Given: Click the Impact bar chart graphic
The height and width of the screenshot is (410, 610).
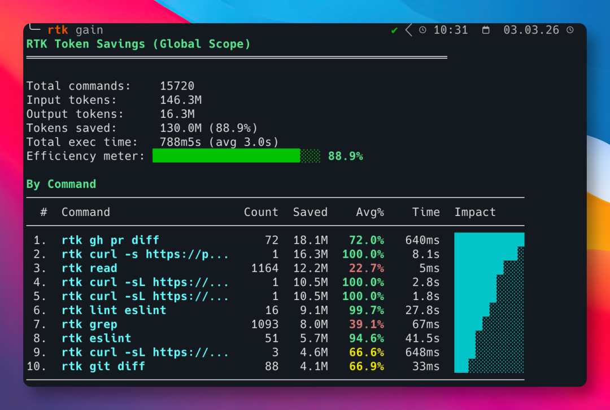Looking at the screenshot, I should click(x=489, y=303).
